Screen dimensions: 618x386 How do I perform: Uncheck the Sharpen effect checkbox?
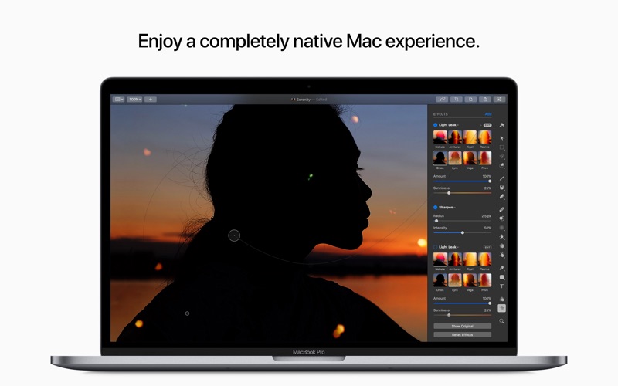pyautogui.click(x=435, y=207)
